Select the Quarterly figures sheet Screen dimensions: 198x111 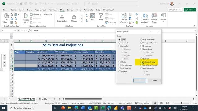tap(27, 99)
